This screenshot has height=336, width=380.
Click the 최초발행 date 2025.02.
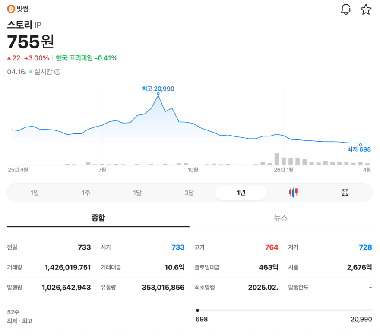pyautogui.click(x=263, y=288)
